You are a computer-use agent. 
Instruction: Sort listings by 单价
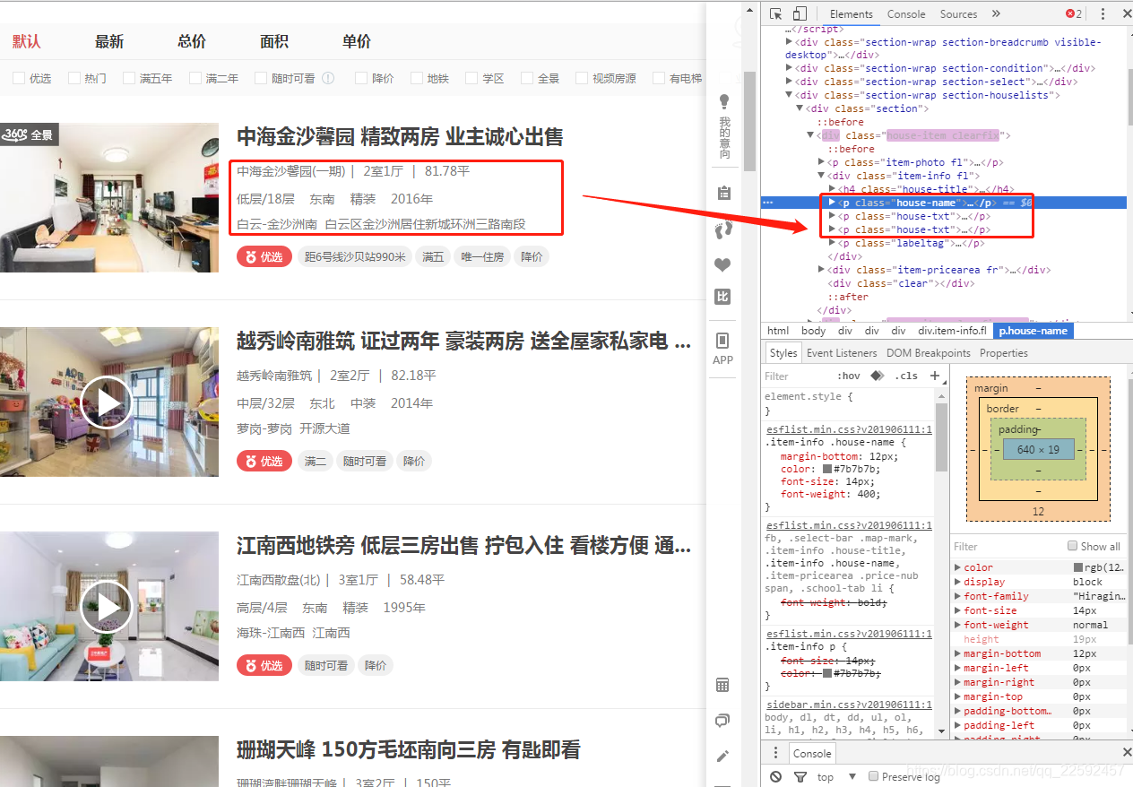click(357, 41)
